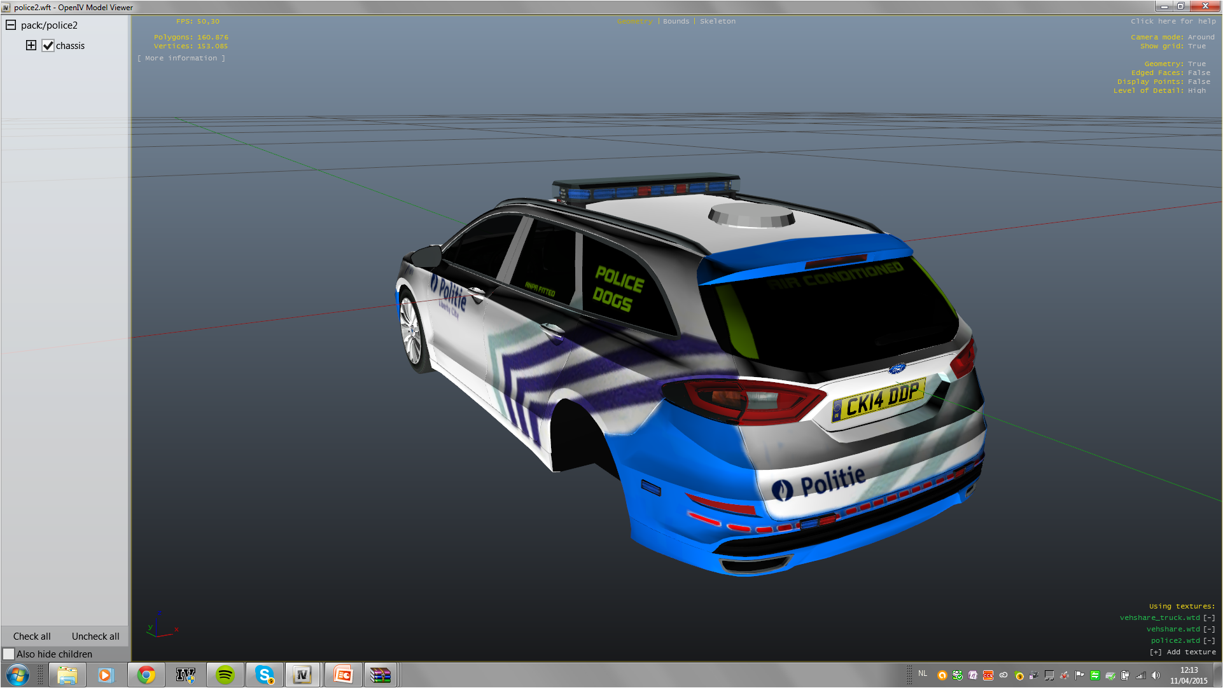1223x688 pixels.
Task: Open the OpenIV Model Viewer taskbar button
Action: [x=303, y=675]
